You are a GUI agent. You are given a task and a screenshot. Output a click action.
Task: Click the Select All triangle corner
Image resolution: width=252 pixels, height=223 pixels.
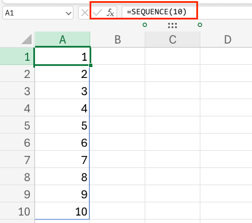pos(26,39)
